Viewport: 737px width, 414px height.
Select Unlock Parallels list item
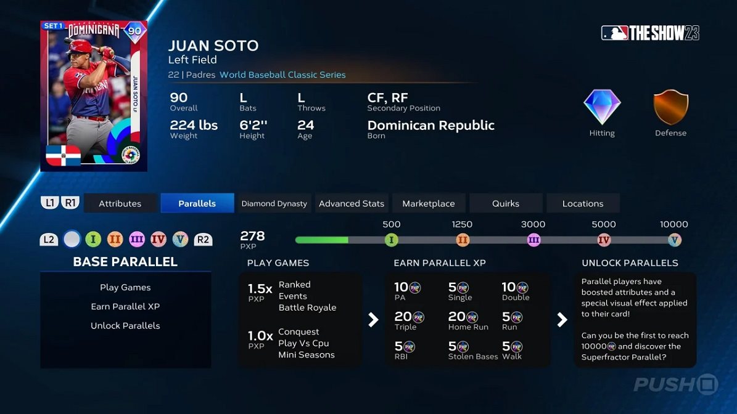pyautogui.click(x=125, y=326)
